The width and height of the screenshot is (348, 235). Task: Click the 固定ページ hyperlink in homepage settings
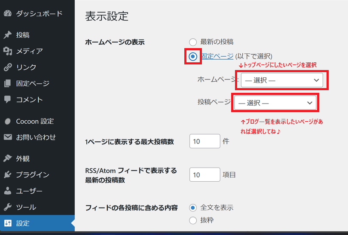click(217, 56)
